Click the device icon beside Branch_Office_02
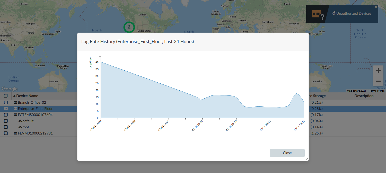This screenshot has width=386, height=173. coord(15,102)
